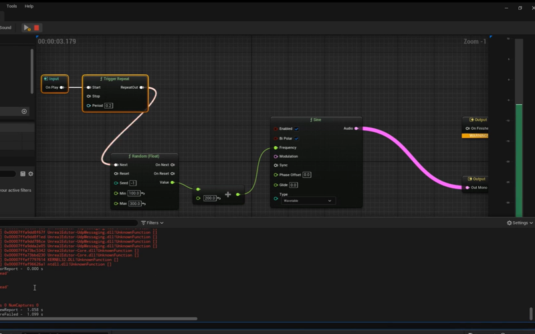Click the Min pin on Random (Float)
Viewport: 535px width, 334px height.
tap(116, 193)
